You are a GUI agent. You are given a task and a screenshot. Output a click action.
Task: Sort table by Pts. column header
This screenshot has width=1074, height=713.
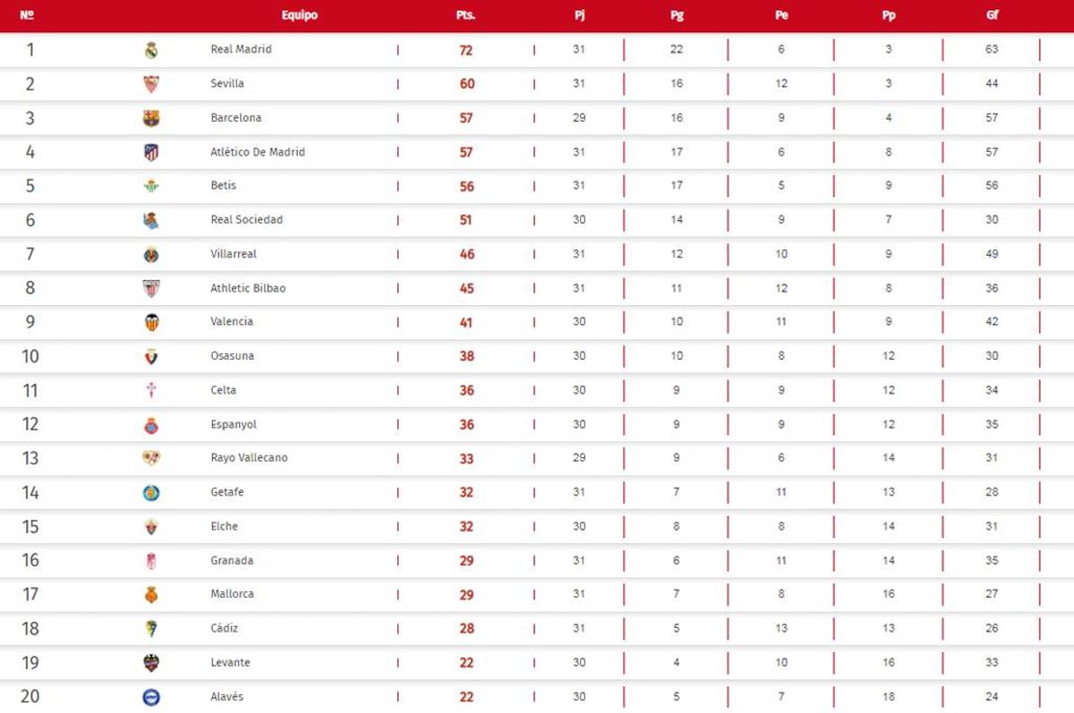point(465,15)
